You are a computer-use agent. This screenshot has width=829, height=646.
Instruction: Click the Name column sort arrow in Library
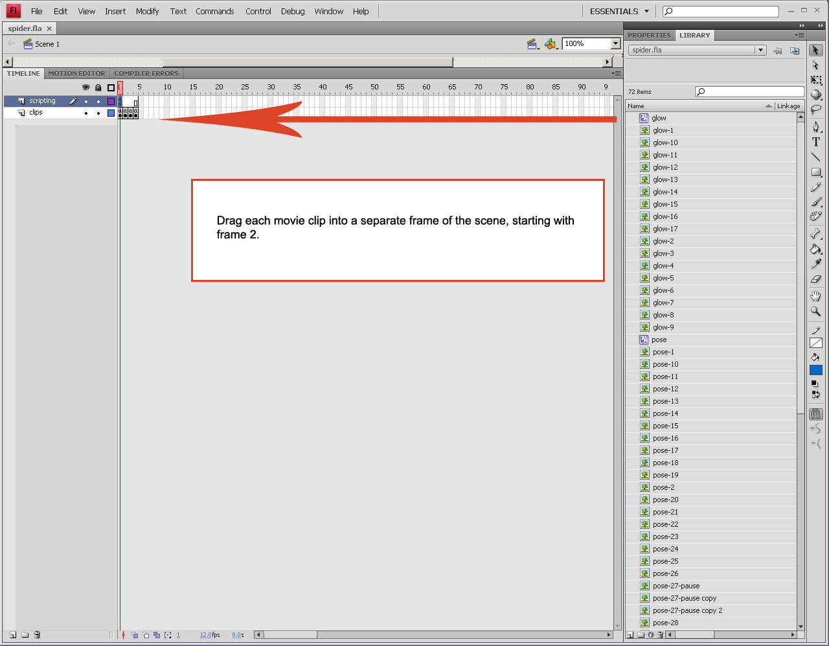click(769, 106)
